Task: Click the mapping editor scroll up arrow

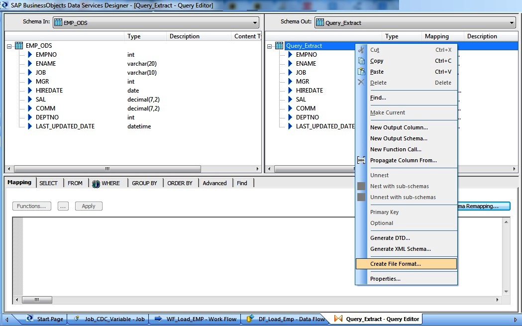Action: pos(506,222)
